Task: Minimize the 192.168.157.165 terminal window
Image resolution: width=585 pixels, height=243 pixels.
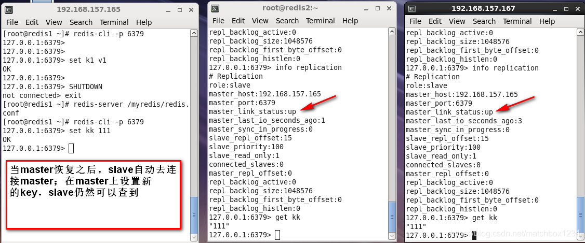Action: pos(169,10)
